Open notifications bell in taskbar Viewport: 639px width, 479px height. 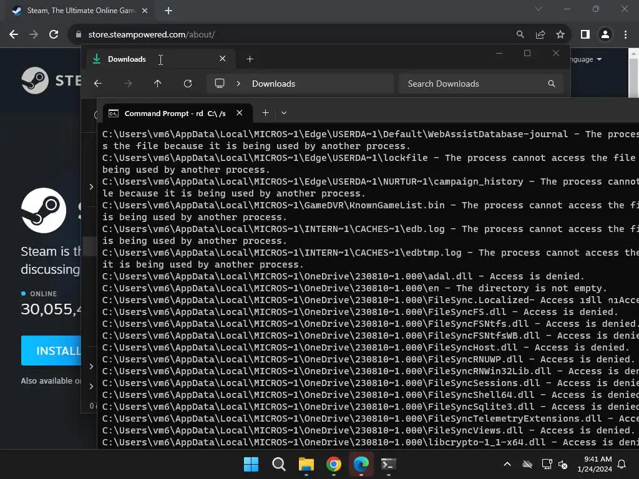tap(622, 464)
